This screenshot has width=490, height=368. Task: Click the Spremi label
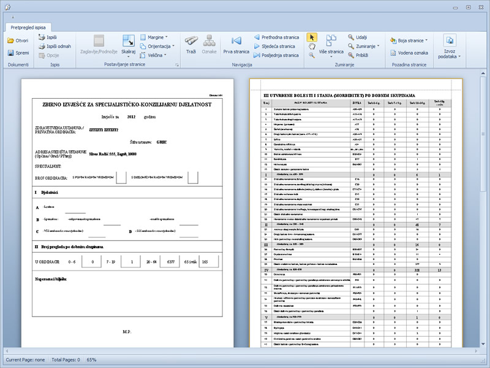click(22, 53)
